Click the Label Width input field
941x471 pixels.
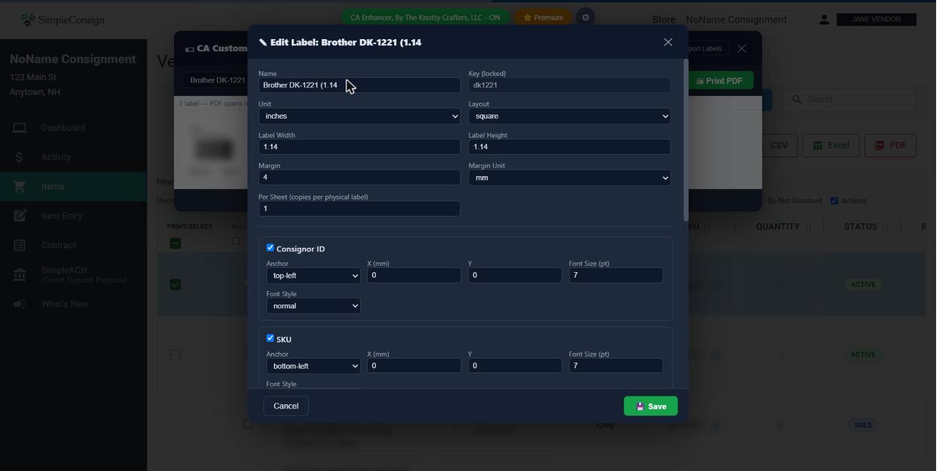click(x=359, y=147)
